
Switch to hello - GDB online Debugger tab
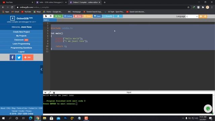[51, 2]
